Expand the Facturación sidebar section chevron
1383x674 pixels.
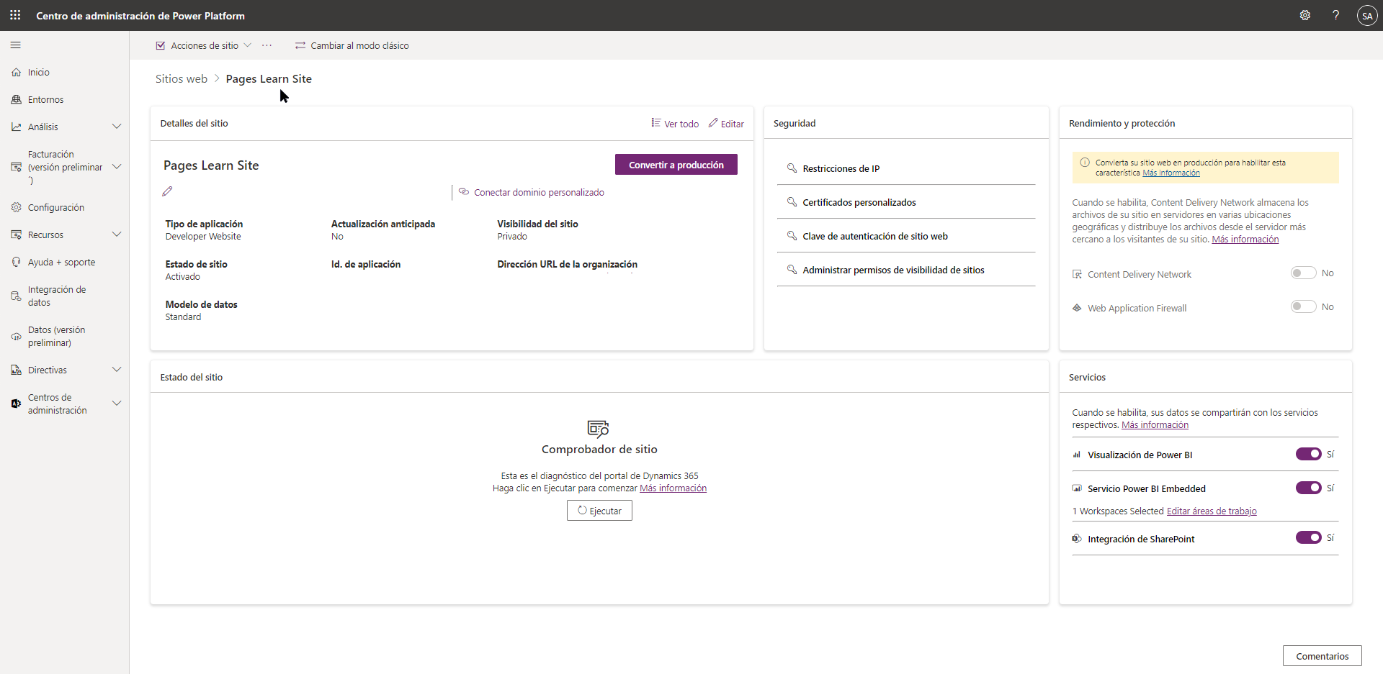point(117,167)
